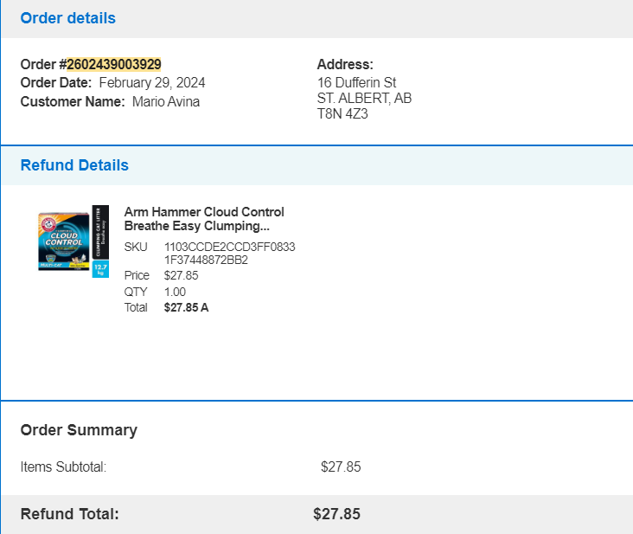The width and height of the screenshot is (633, 534).
Task: Click the postal code T8N 4Z3
Action: [x=342, y=114]
